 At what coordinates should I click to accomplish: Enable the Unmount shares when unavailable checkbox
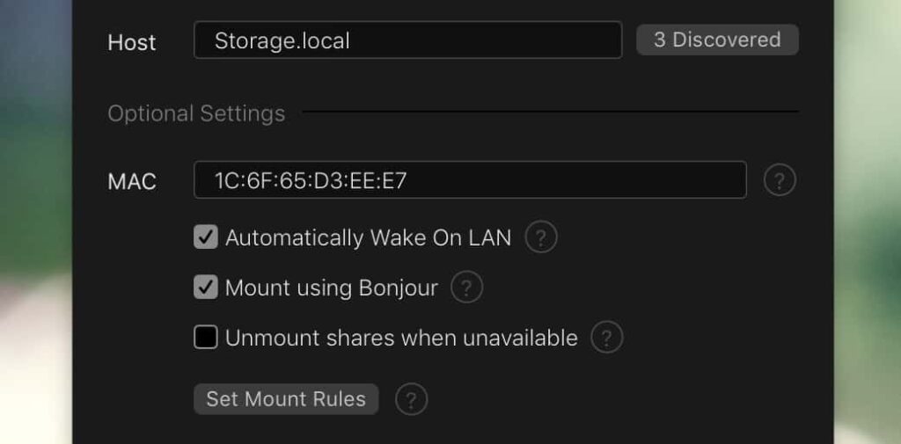click(x=206, y=338)
